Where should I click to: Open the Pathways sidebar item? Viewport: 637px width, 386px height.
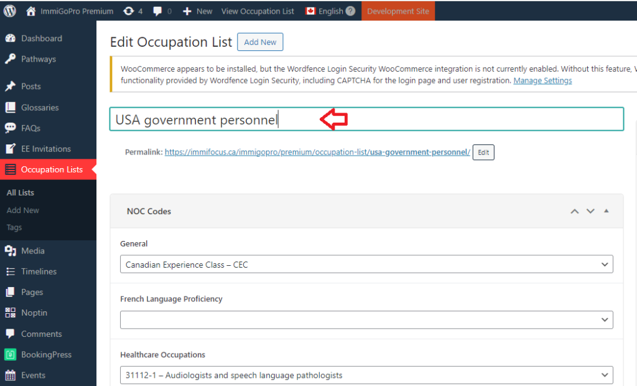pyautogui.click(x=38, y=59)
